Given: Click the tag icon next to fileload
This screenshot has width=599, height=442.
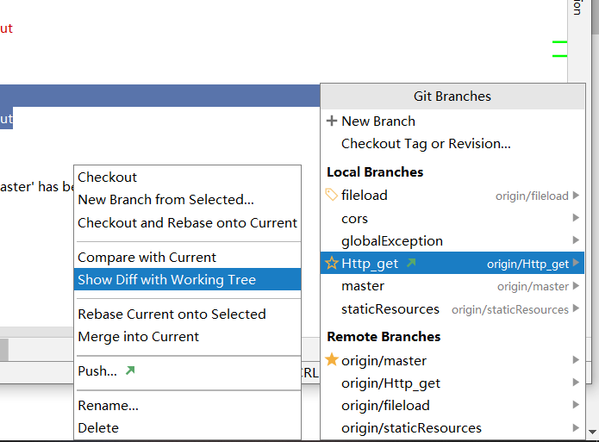Looking at the screenshot, I should 331,195.
